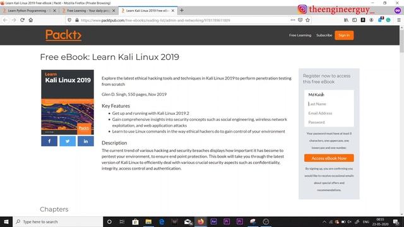Click the browser address bar URL

155,20
